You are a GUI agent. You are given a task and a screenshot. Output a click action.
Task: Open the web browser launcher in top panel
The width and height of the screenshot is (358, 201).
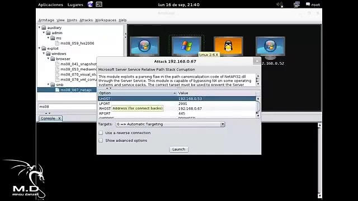pyautogui.click(x=90, y=4)
